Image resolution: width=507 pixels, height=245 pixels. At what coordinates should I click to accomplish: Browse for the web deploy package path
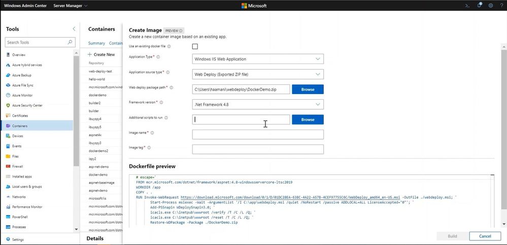click(308, 89)
